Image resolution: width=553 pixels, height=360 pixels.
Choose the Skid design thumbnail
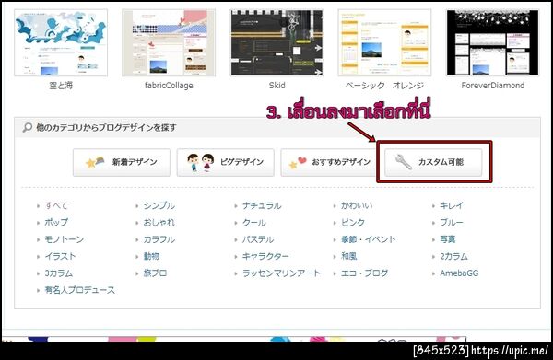276,42
